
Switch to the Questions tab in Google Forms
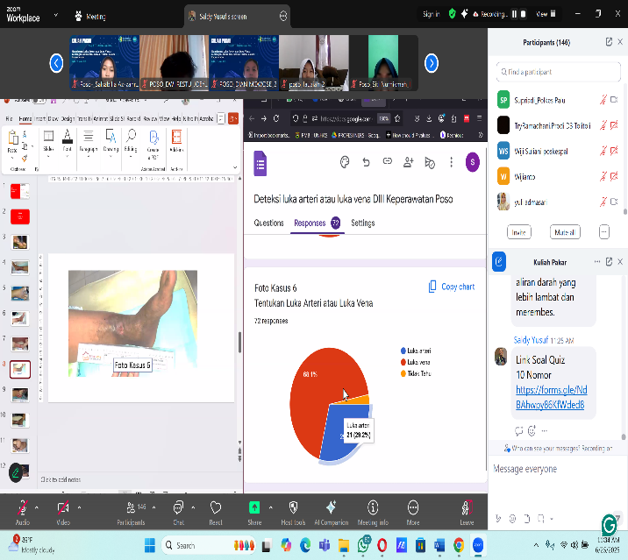268,223
